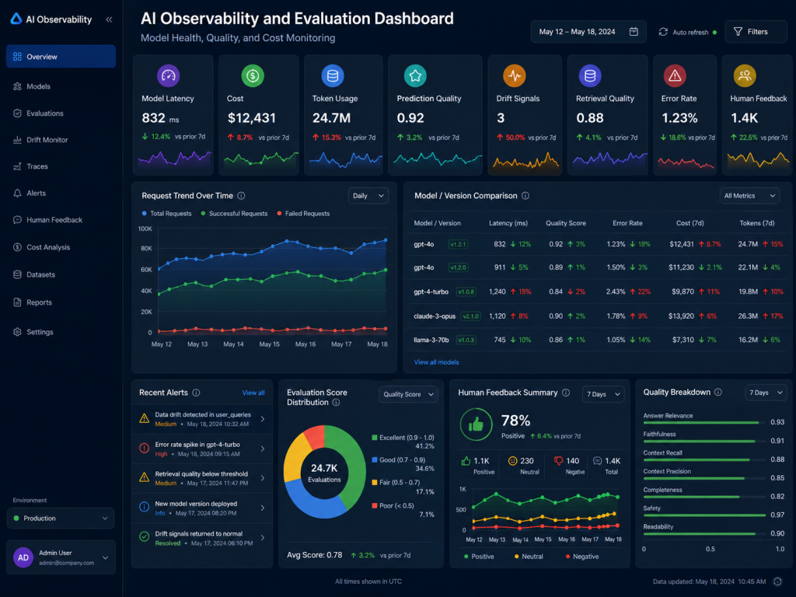Open the Production environment dropdown
Screen dimensions: 796x597
(61, 518)
